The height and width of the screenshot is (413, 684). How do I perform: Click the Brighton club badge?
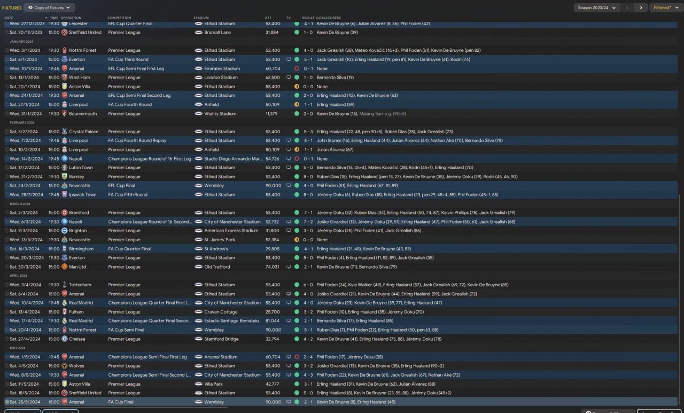(64, 231)
